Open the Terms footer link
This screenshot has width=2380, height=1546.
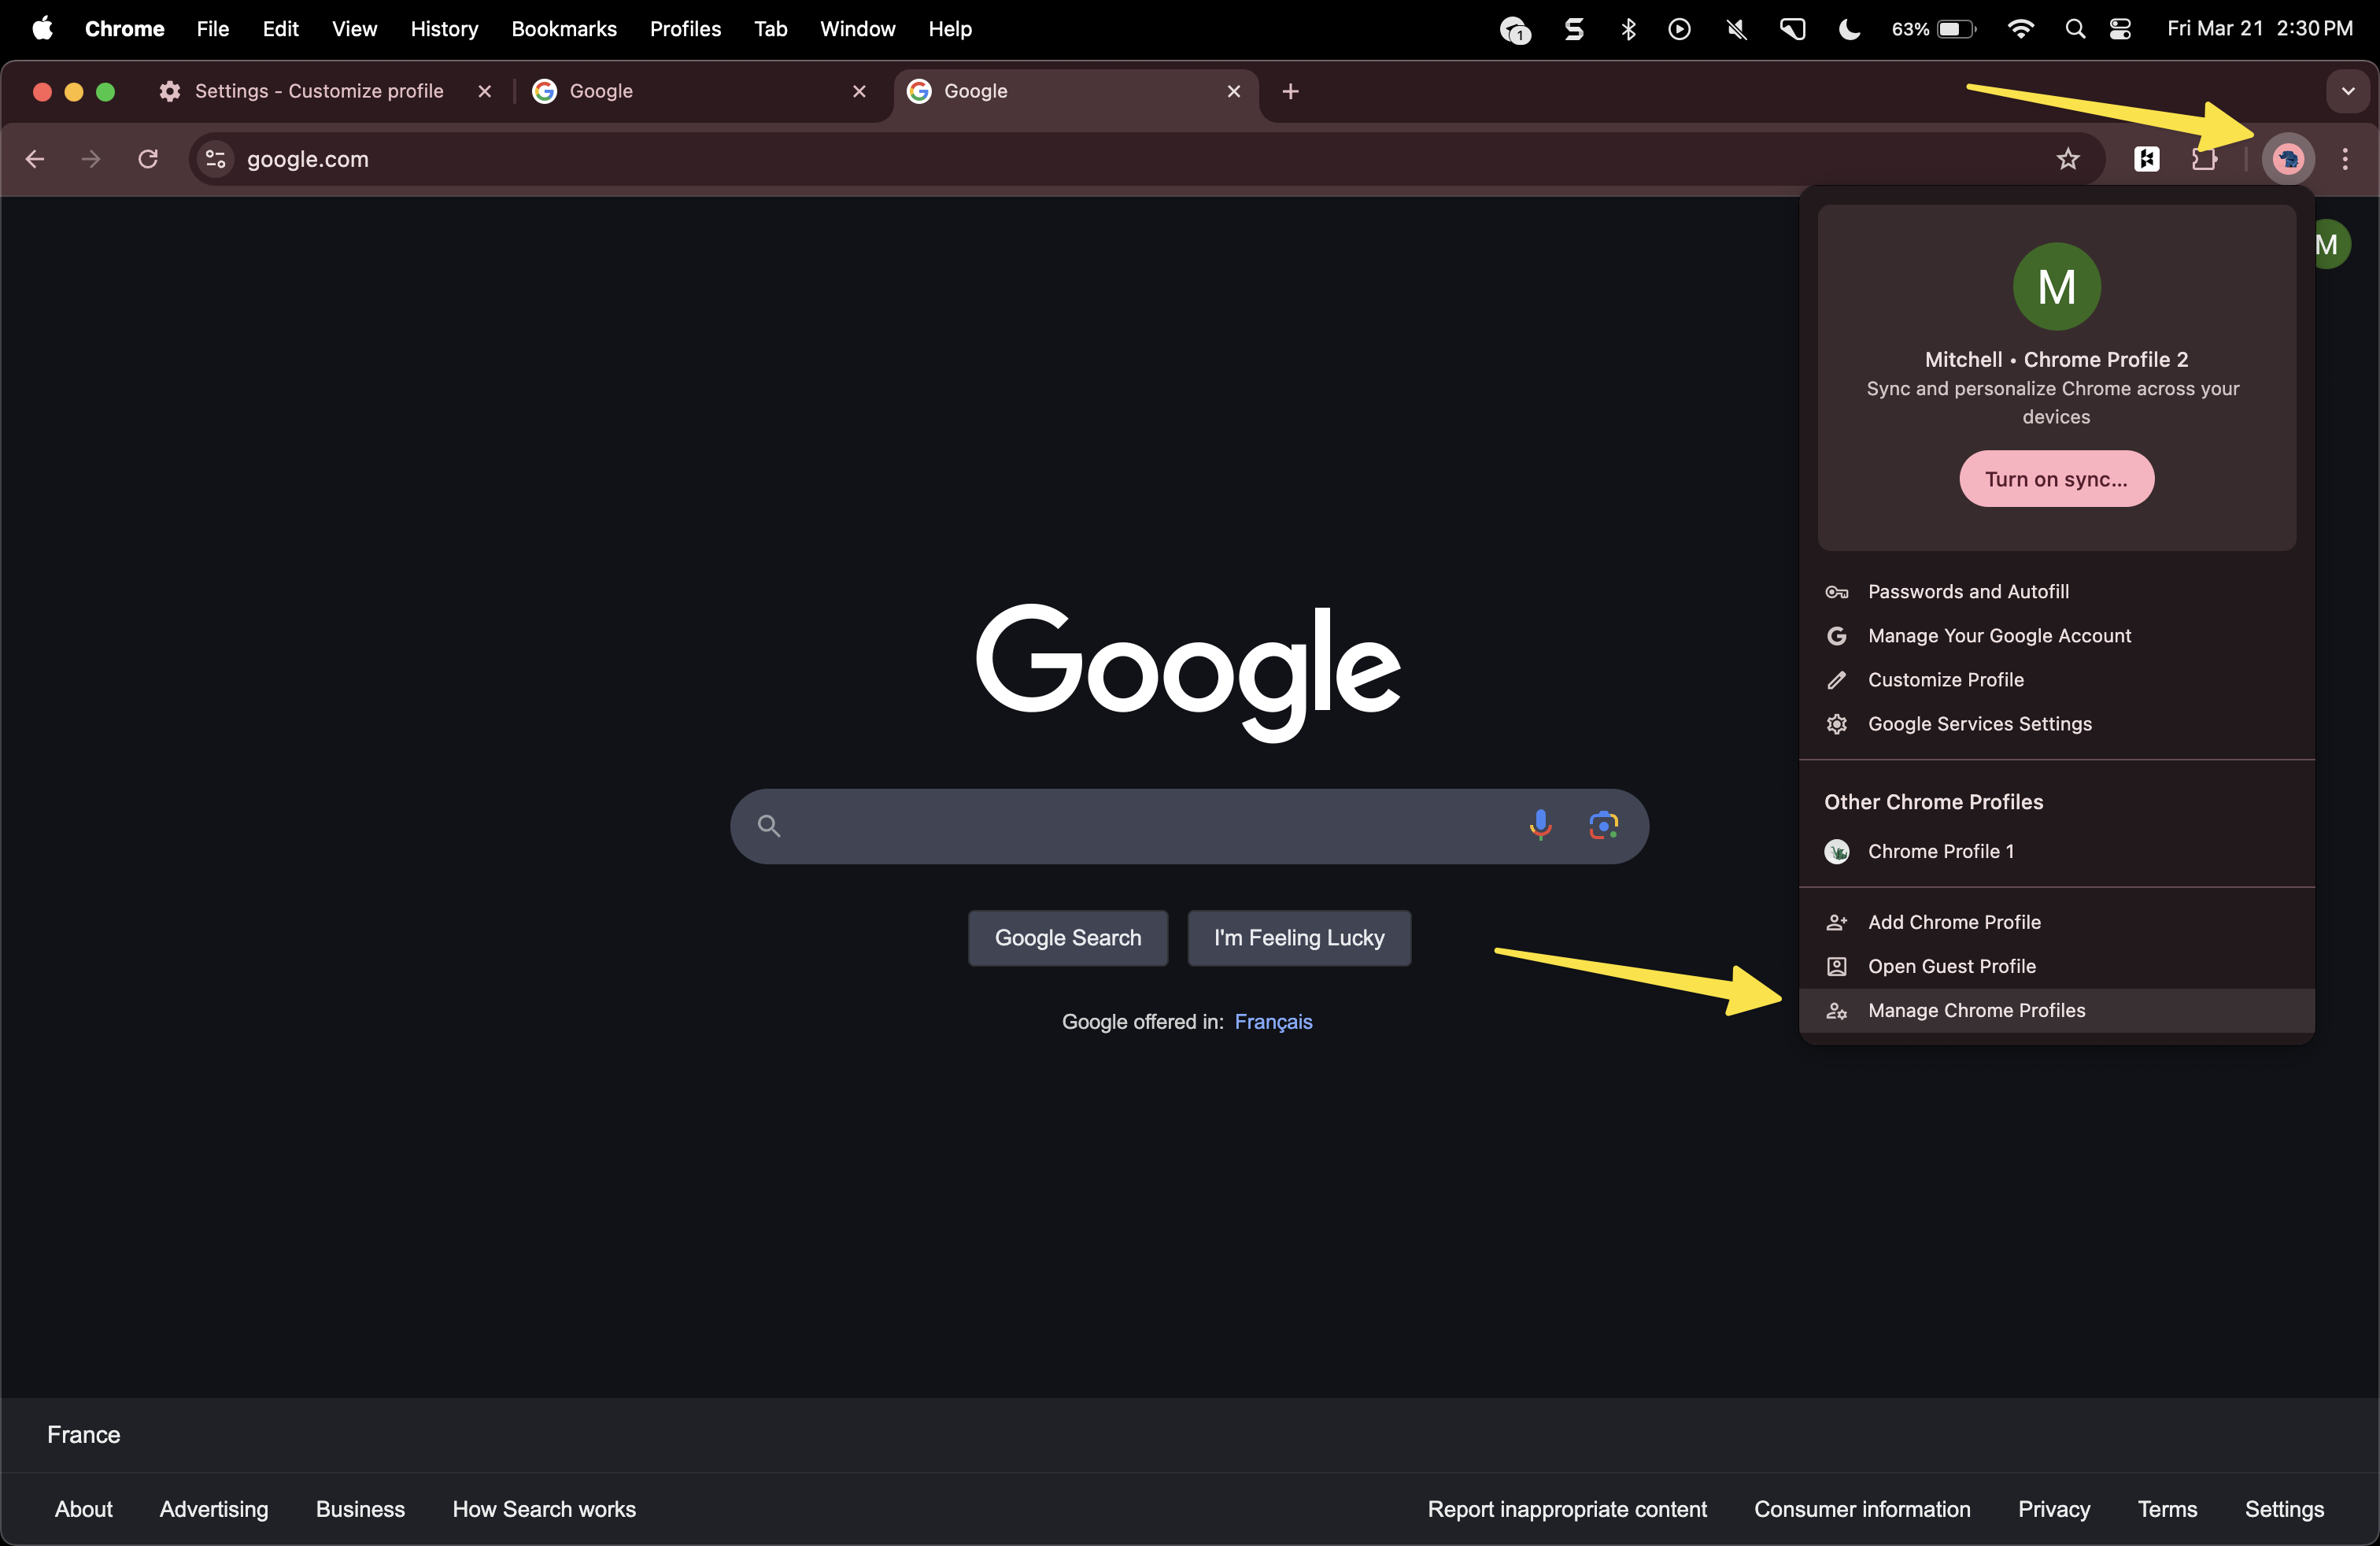click(2167, 1509)
